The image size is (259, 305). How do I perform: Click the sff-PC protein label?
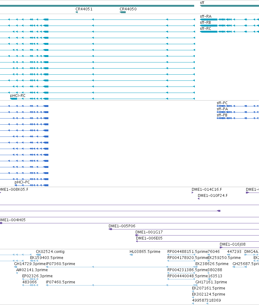coord(222,103)
